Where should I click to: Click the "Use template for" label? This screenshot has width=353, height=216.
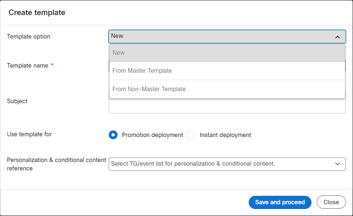(x=29, y=134)
